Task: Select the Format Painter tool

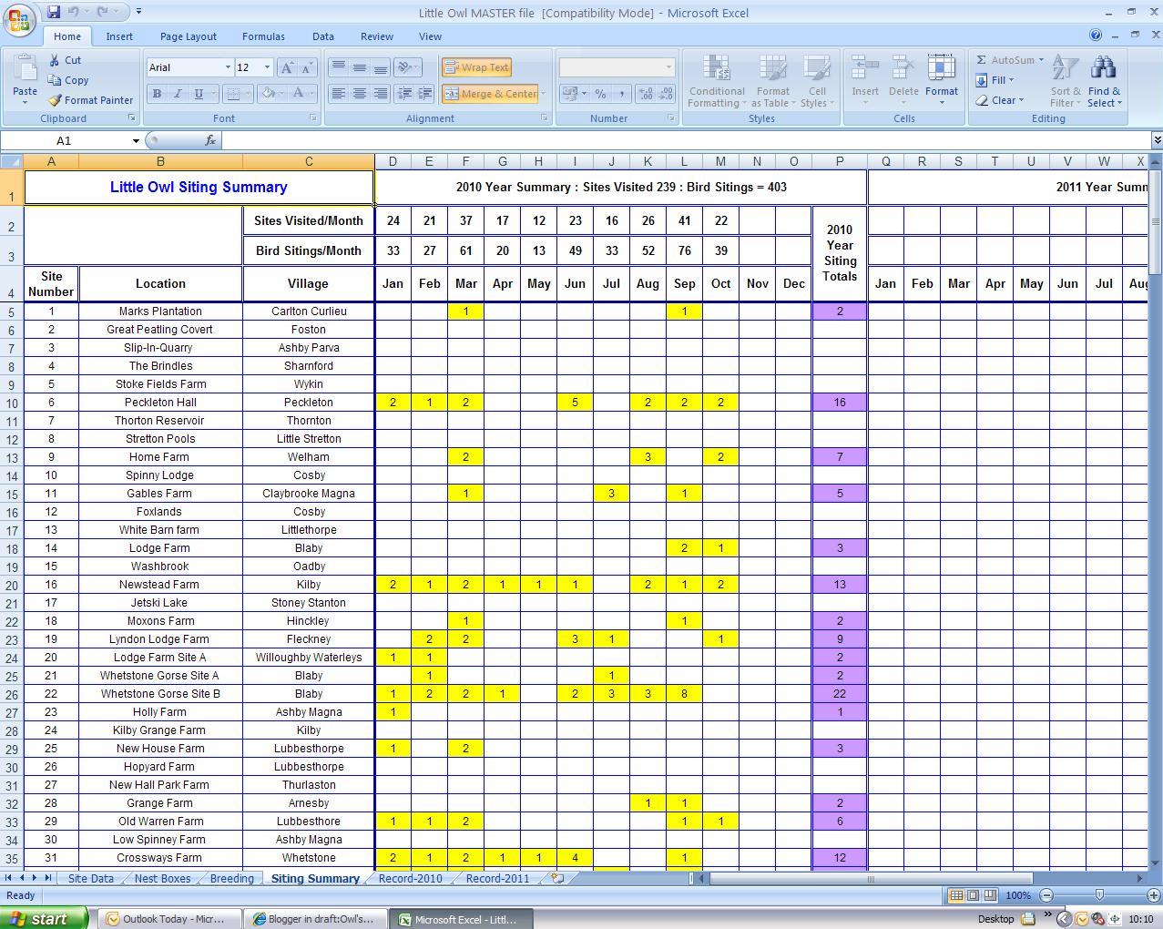Action: (x=90, y=100)
